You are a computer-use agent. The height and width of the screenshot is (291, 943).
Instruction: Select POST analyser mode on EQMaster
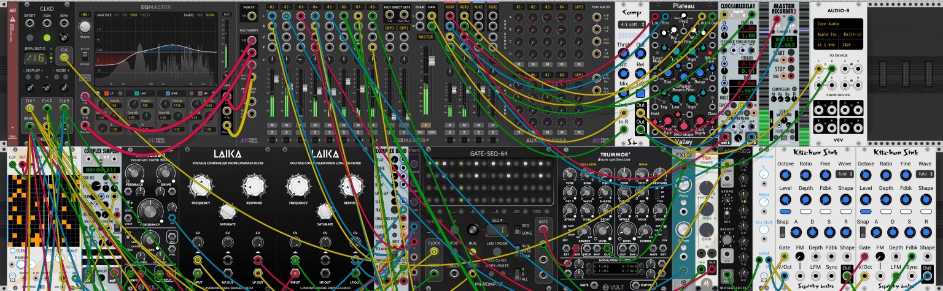(134, 15)
